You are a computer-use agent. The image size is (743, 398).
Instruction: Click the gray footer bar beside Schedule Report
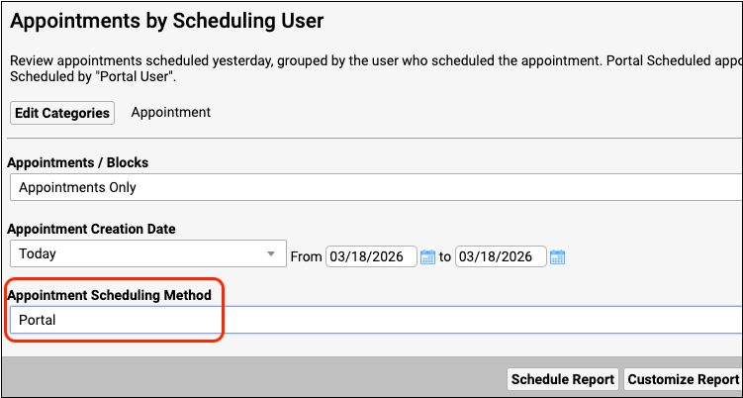(247, 378)
